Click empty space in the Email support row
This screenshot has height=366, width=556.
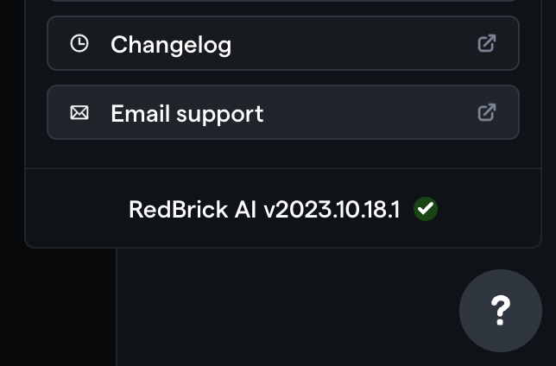[369, 112]
